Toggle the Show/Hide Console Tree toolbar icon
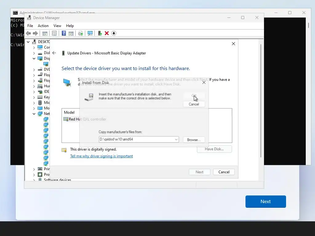 pyautogui.click(x=45, y=33)
